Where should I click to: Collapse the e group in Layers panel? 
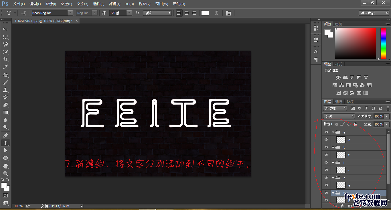(333, 132)
